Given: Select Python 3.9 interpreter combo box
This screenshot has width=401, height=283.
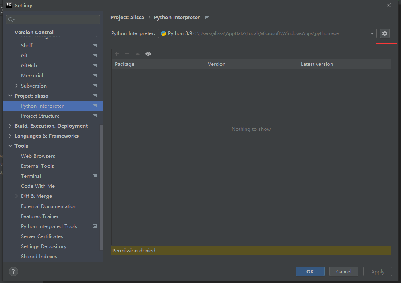Looking at the screenshot, I should [x=267, y=33].
